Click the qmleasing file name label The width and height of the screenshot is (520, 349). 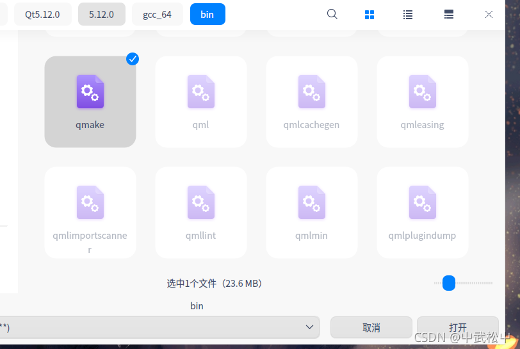(422, 125)
